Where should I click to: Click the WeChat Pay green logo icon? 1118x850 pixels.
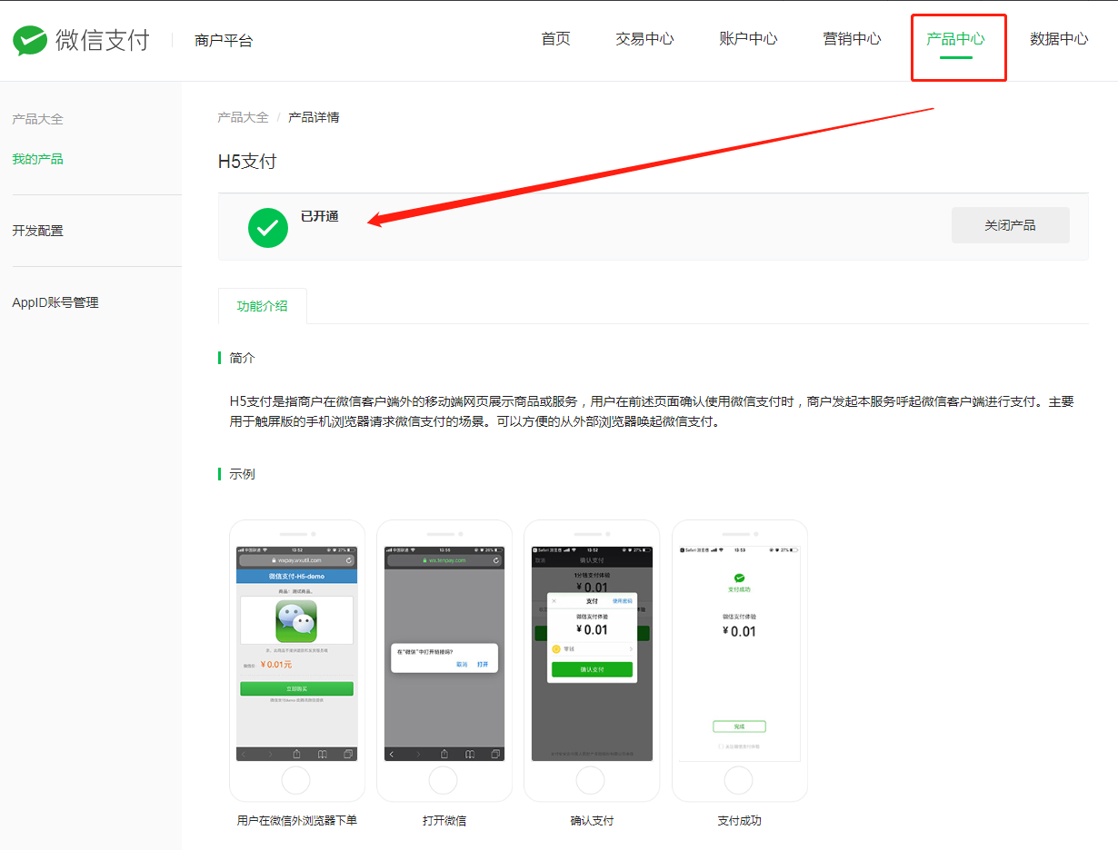click(30, 41)
